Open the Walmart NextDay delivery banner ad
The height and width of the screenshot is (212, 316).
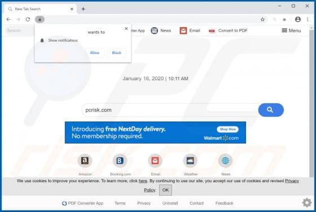pos(155,132)
